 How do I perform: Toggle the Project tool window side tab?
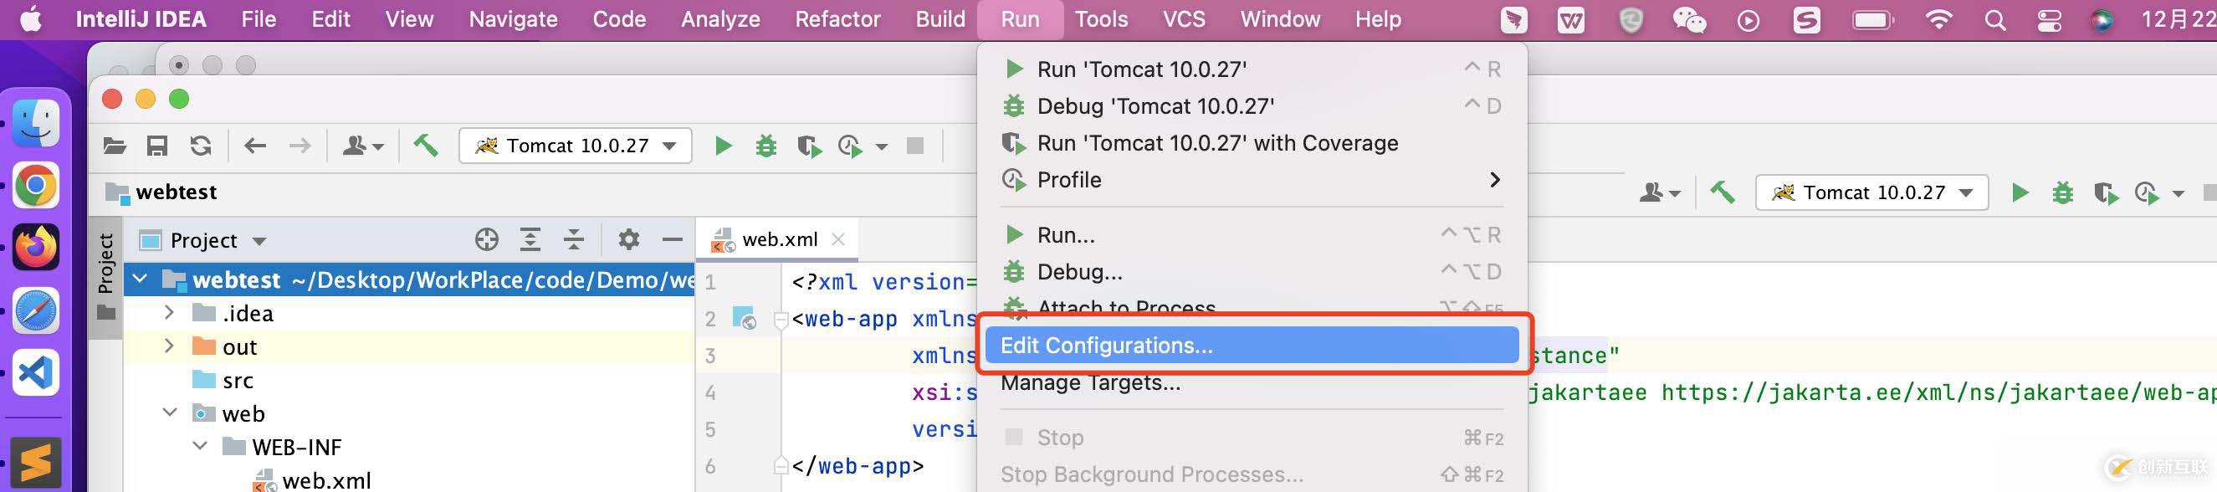(106, 277)
